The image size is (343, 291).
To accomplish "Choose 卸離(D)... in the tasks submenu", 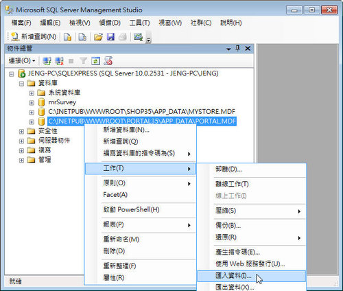I will (x=252, y=170).
